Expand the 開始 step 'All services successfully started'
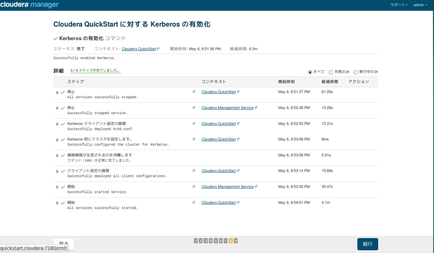 point(57,203)
